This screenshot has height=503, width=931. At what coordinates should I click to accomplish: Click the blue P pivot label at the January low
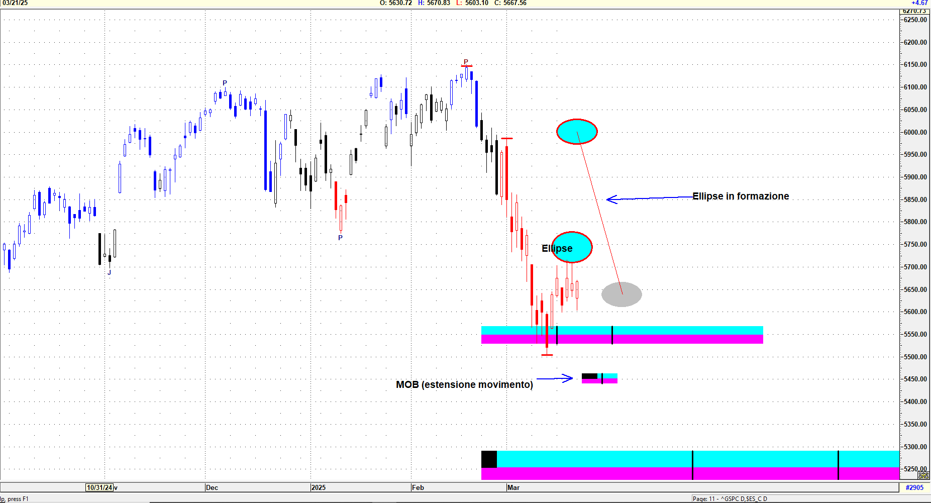pyautogui.click(x=340, y=238)
